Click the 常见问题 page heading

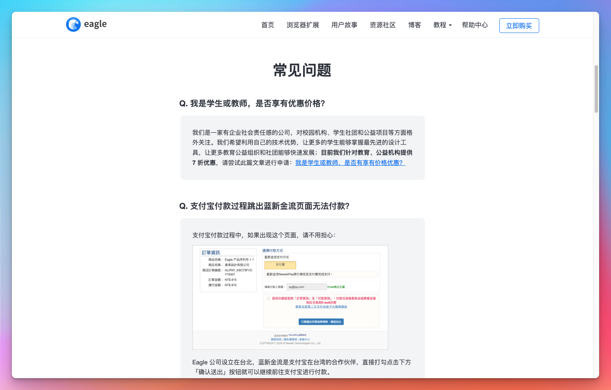[x=302, y=70]
